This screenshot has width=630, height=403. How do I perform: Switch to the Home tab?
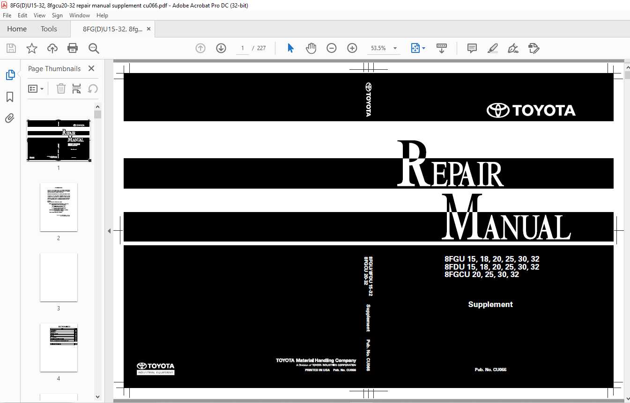point(17,29)
